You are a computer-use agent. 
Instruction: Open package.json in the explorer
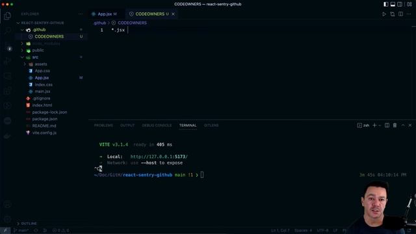click(45, 119)
